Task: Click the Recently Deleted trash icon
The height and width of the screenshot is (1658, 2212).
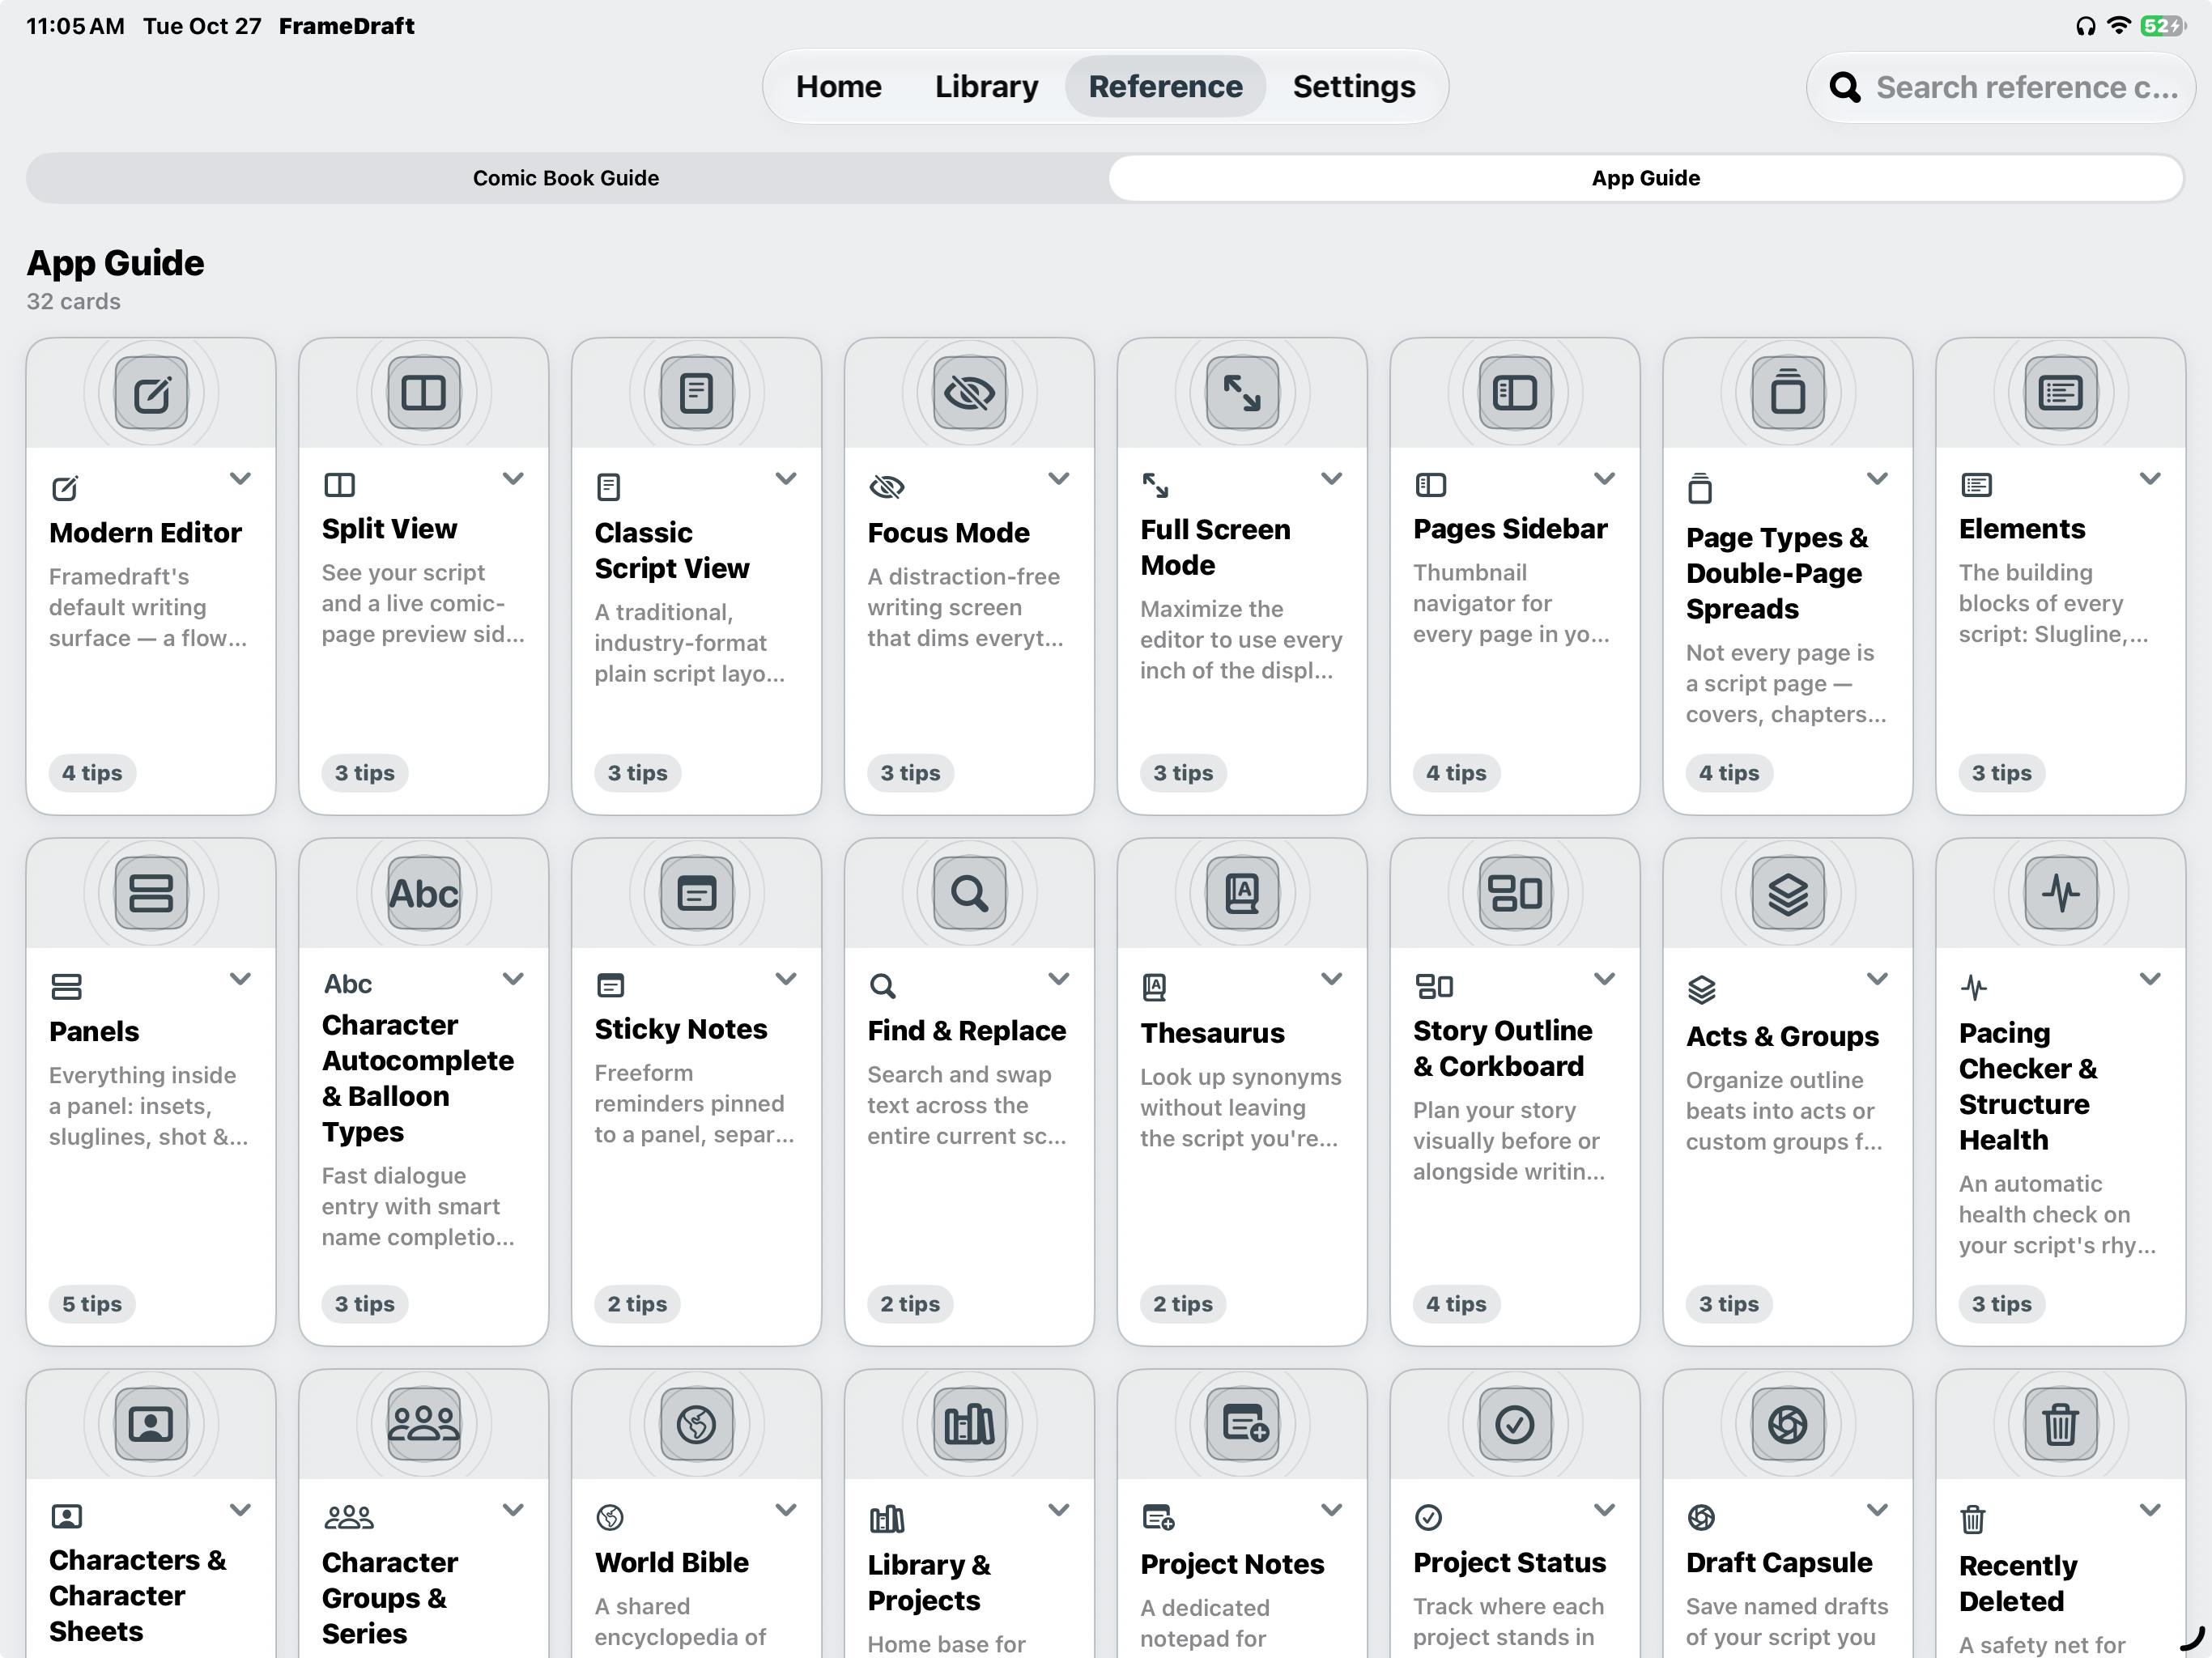Action: tap(2061, 1424)
